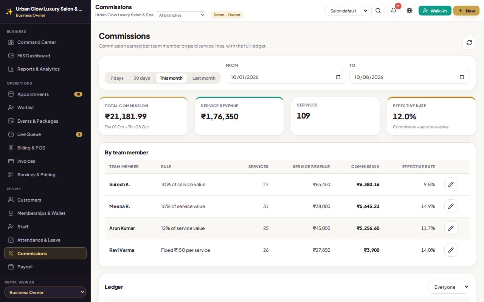The height and width of the screenshot is (302, 484).
Task: Go to the Staff page
Action: coord(45,226)
